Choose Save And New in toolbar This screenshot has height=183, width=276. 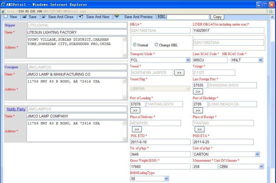click(98, 17)
